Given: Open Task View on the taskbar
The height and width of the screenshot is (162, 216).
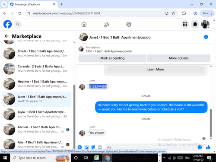Looking at the screenshot, I should [86, 158].
